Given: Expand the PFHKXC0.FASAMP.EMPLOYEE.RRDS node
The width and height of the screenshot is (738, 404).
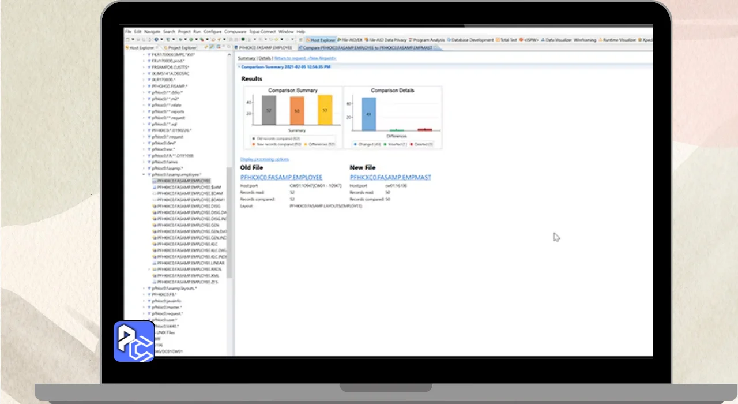Looking at the screenshot, I should tap(150, 269).
